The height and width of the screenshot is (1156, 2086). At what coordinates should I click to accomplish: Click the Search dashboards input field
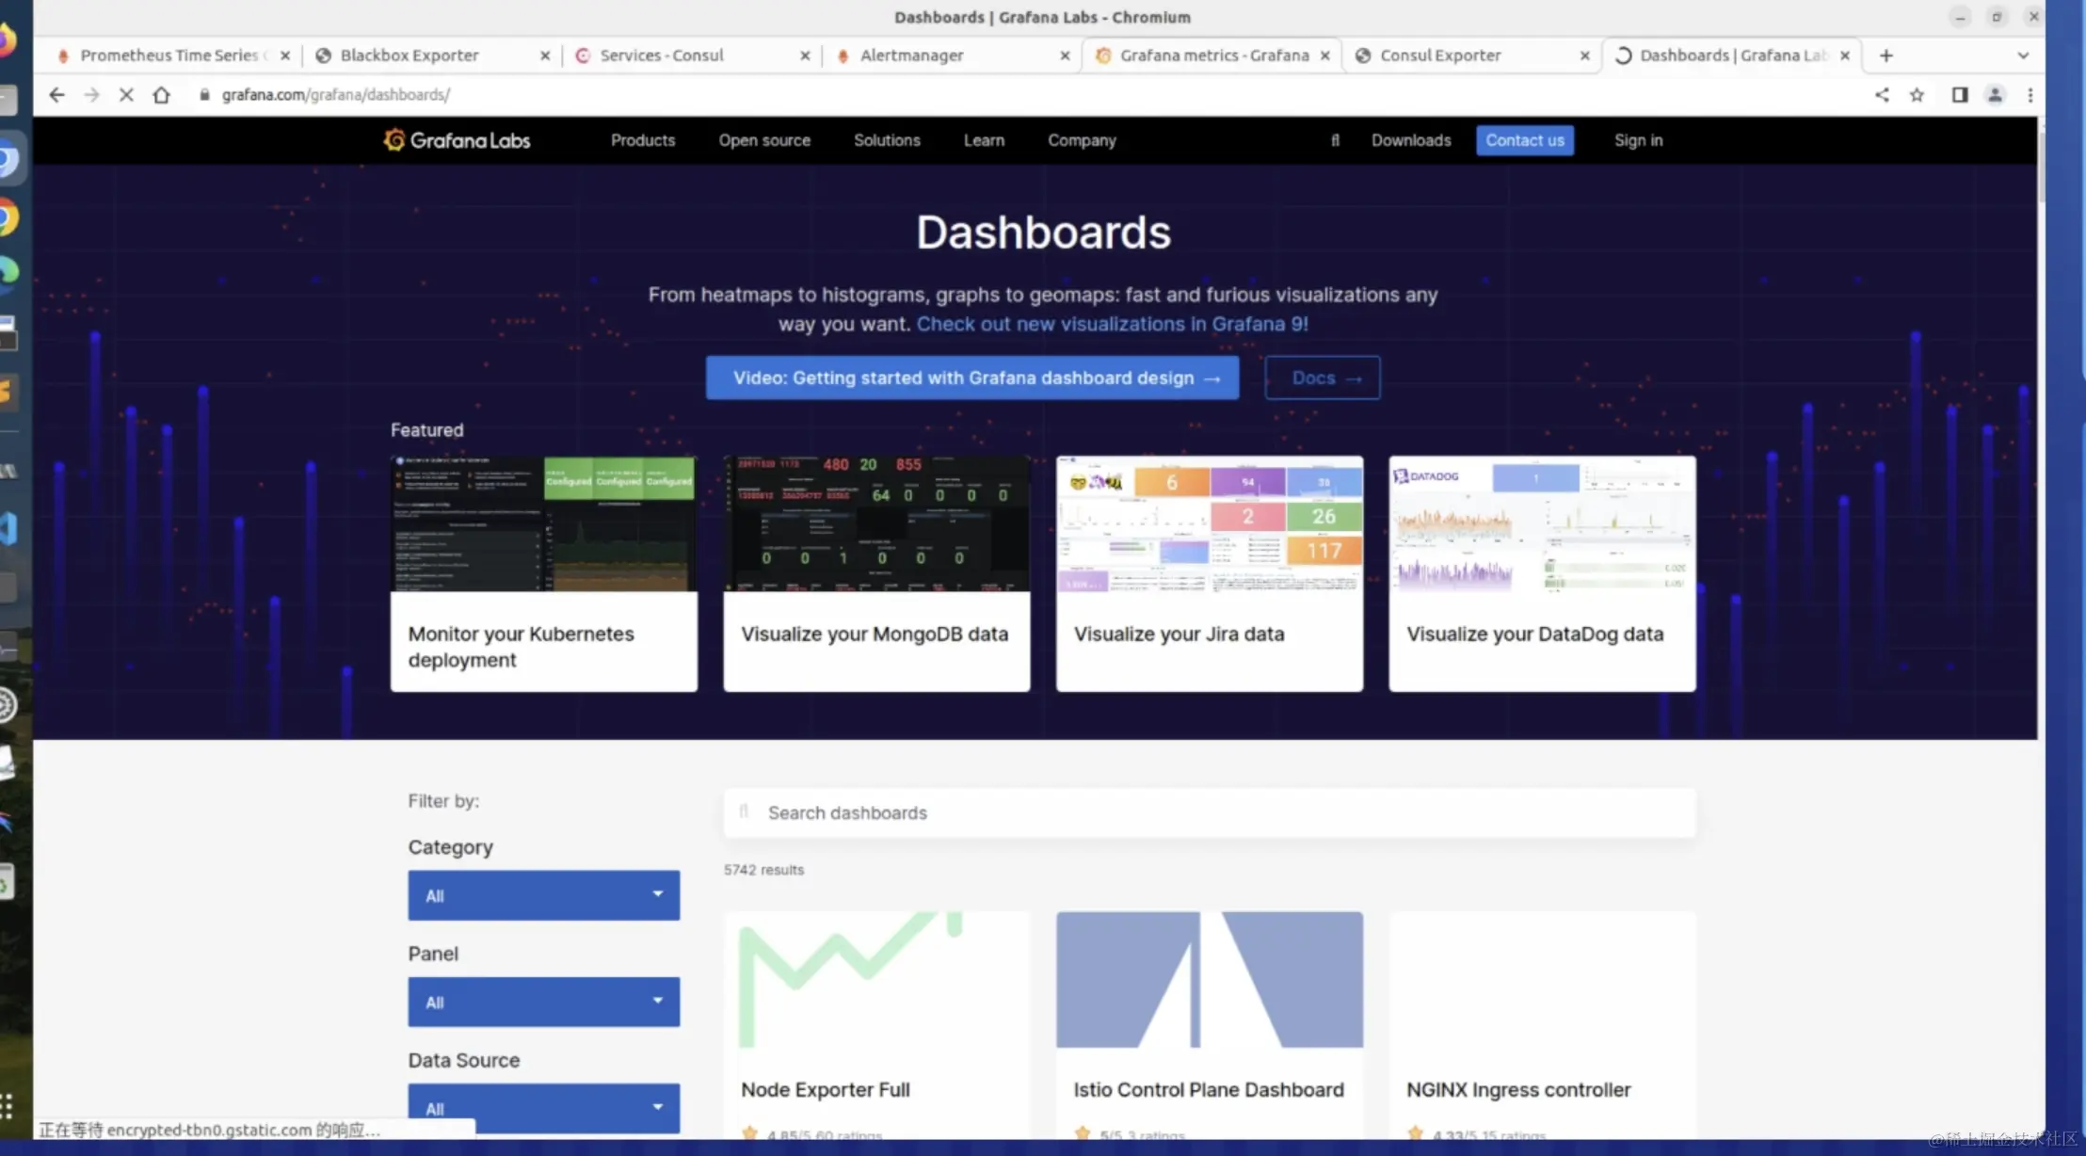[x=1210, y=812]
